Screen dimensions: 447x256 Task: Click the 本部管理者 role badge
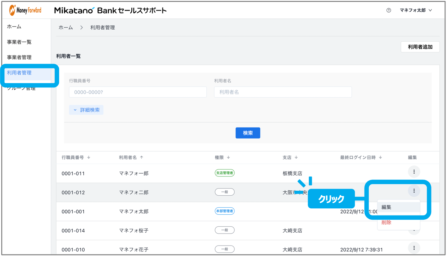(225, 211)
